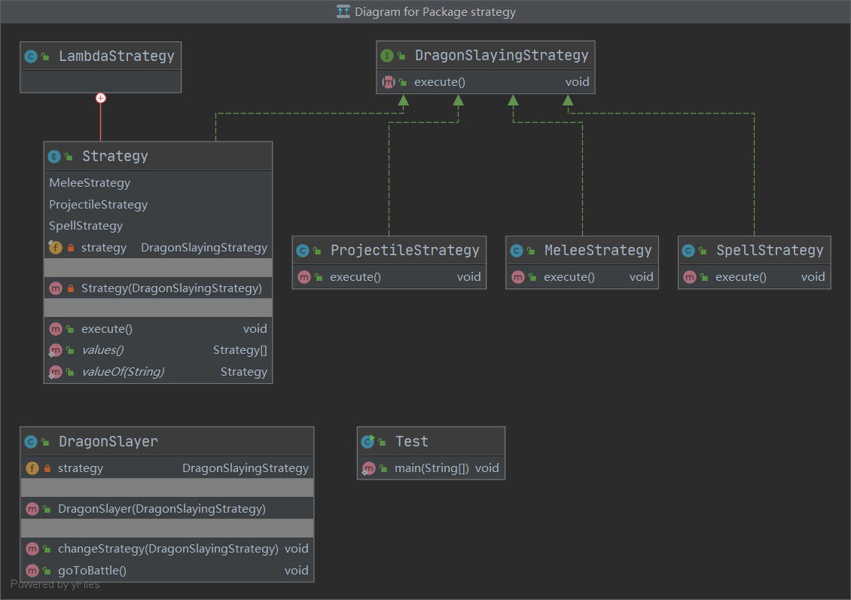Screen dimensions: 851x600
Task: Click the class icon beside MeleeStrategy
Action: (x=517, y=251)
